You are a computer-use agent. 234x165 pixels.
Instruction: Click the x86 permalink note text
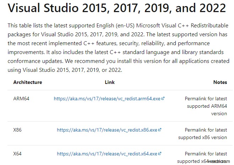203,134
